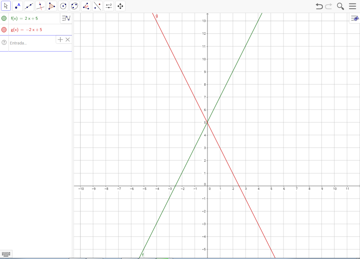This screenshot has width=360, height=259.
Task: Open the hamburger main menu
Action: pos(352,6)
